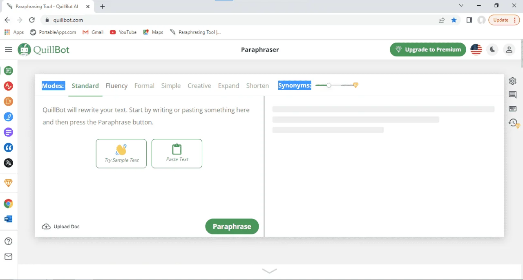Open the Paraphraser tool in sidebar

point(8,71)
